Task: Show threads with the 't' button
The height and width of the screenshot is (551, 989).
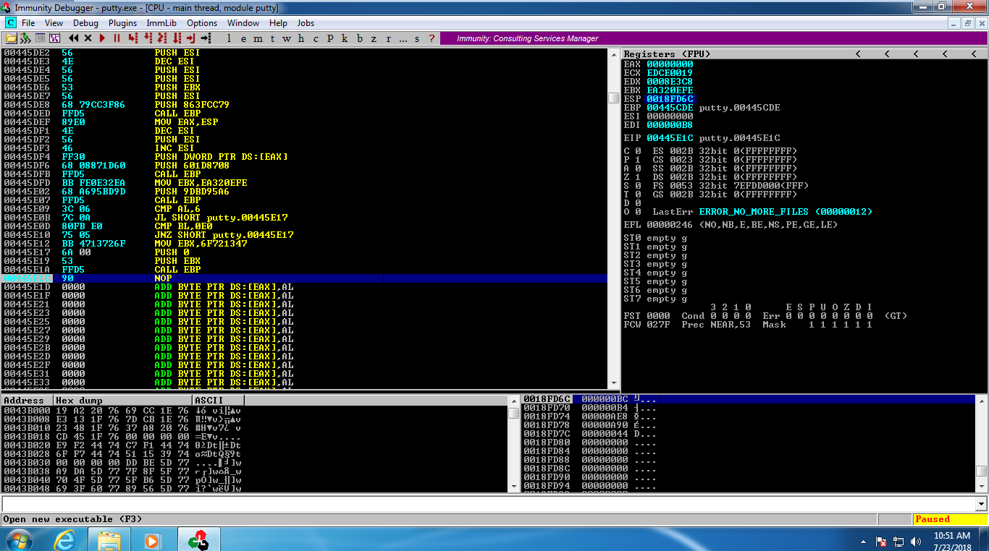Action: click(273, 38)
